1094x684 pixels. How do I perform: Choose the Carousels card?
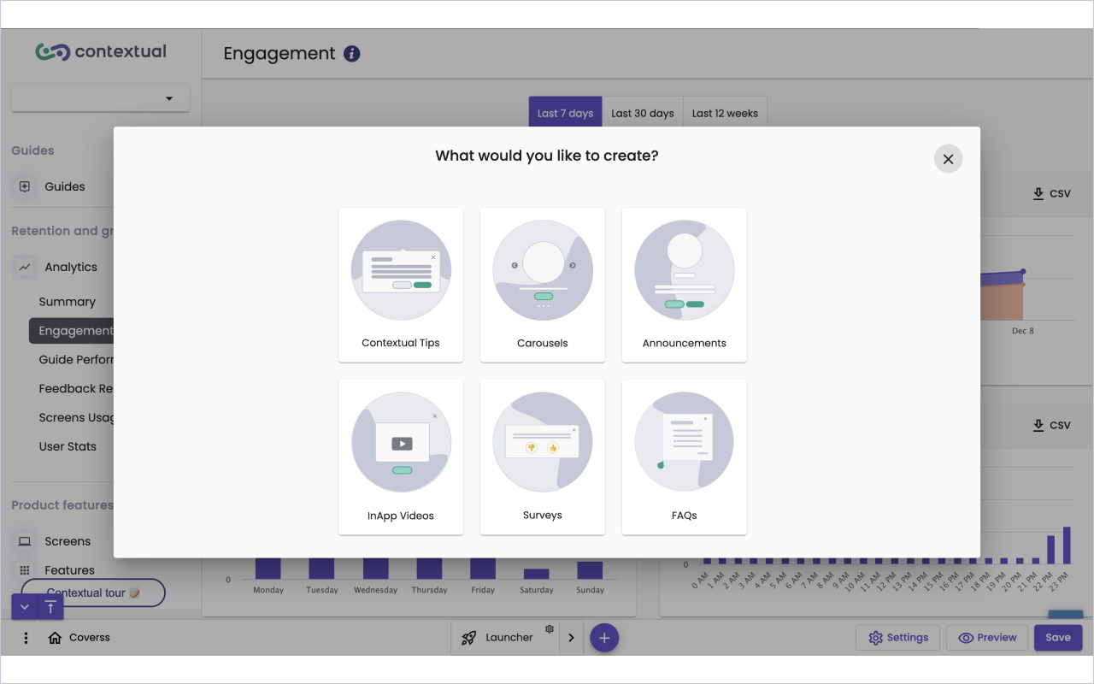click(543, 285)
